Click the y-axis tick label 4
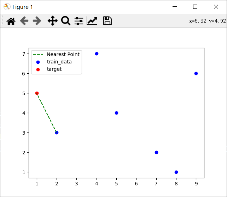 (24, 113)
